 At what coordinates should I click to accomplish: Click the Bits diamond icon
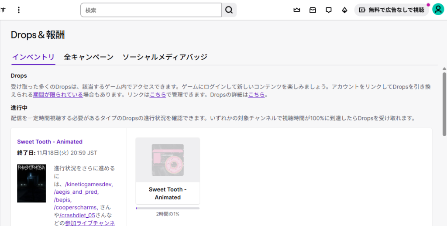(344, 10)
